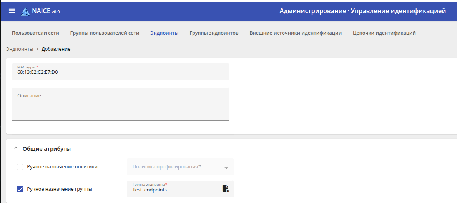The image size is (457, 203).
Task: Click into the MAC адрес field
Action: (120, 72)
